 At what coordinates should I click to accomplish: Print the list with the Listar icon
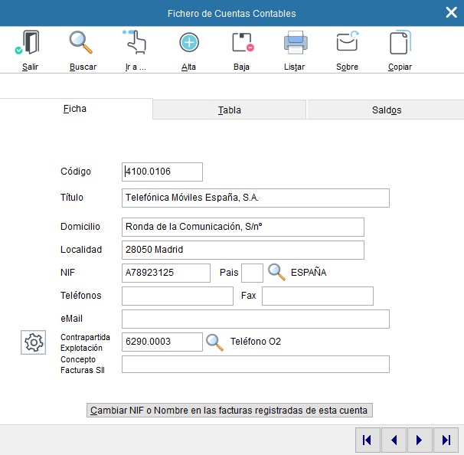(x=295, y=44)
